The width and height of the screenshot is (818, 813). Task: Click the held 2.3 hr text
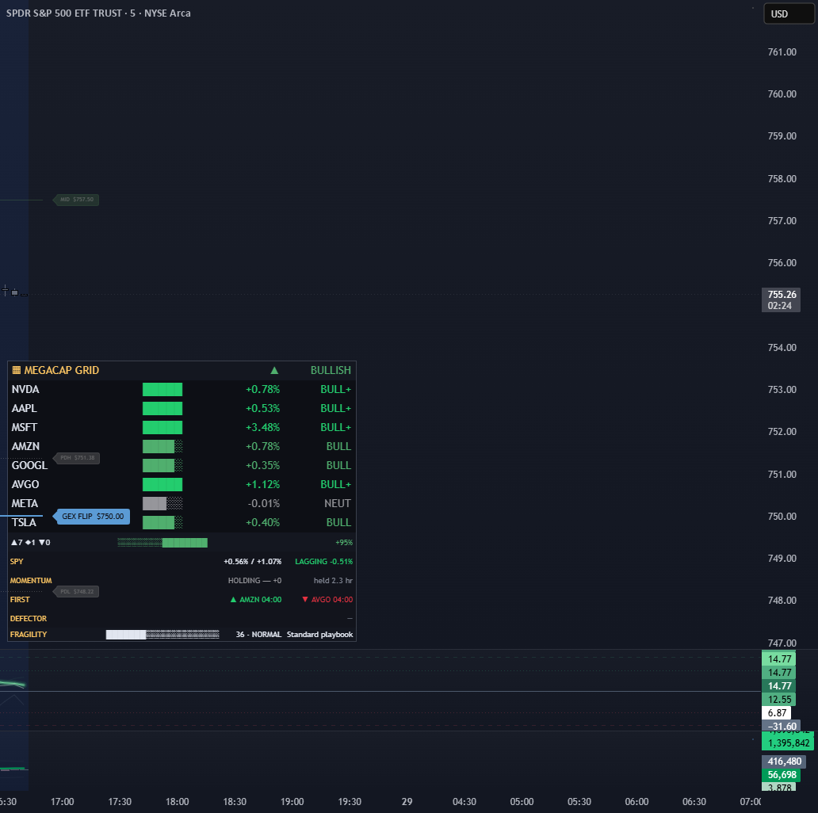(x=334, y=581)
